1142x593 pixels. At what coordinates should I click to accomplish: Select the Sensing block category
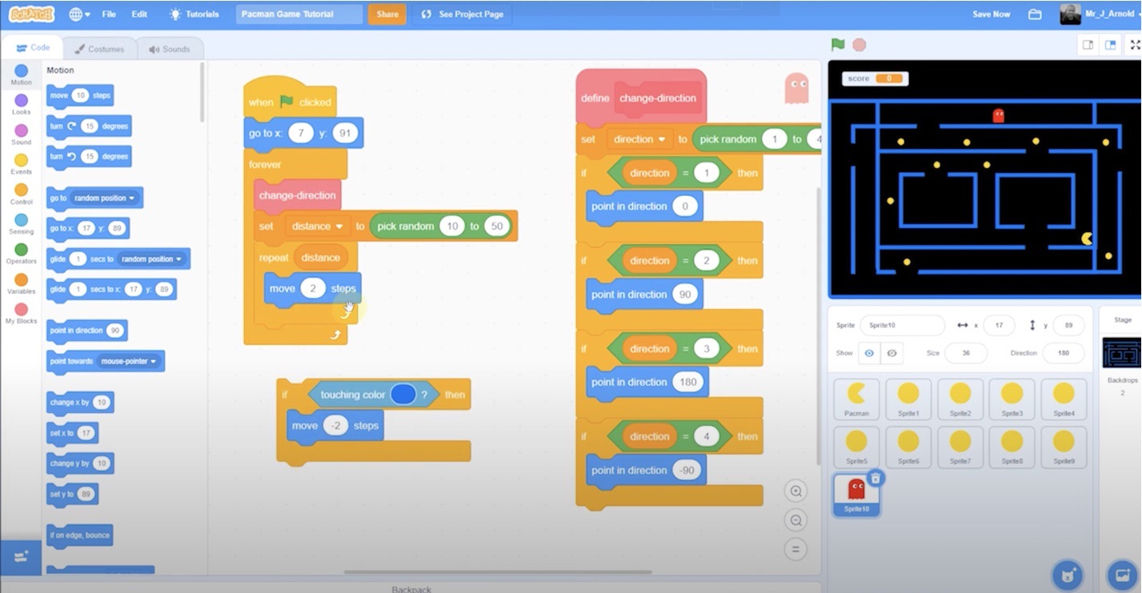click(x=21, y=224)
